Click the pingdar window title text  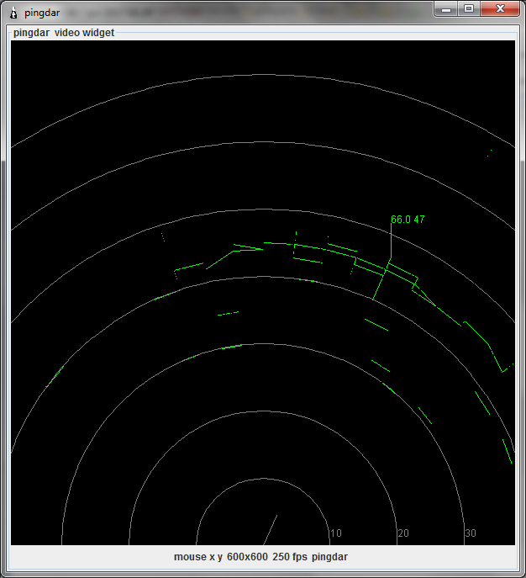[42, 13]
